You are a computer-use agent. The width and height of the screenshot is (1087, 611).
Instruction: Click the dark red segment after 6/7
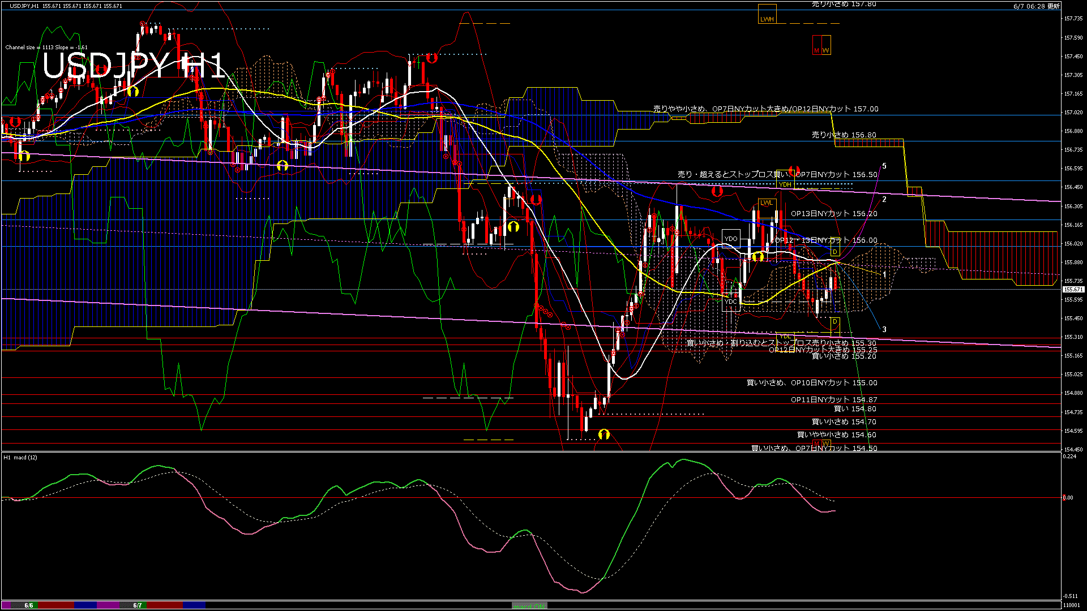[x=165, y=605]
